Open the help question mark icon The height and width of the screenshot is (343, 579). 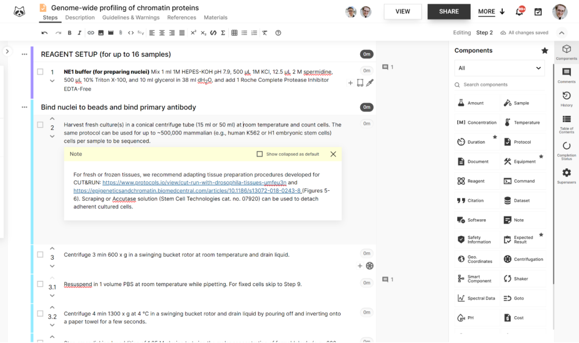278,33
